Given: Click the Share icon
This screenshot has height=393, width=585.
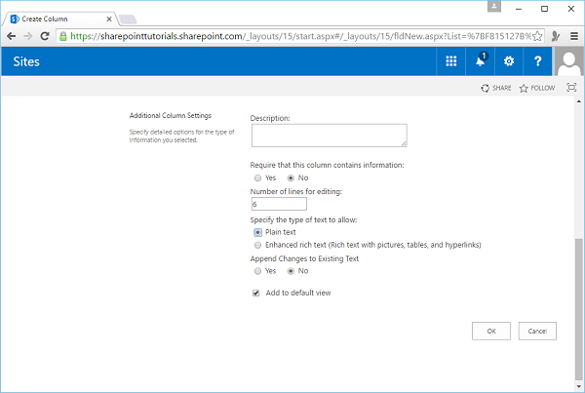Looking at the screenshot, I should coord(496,88).
